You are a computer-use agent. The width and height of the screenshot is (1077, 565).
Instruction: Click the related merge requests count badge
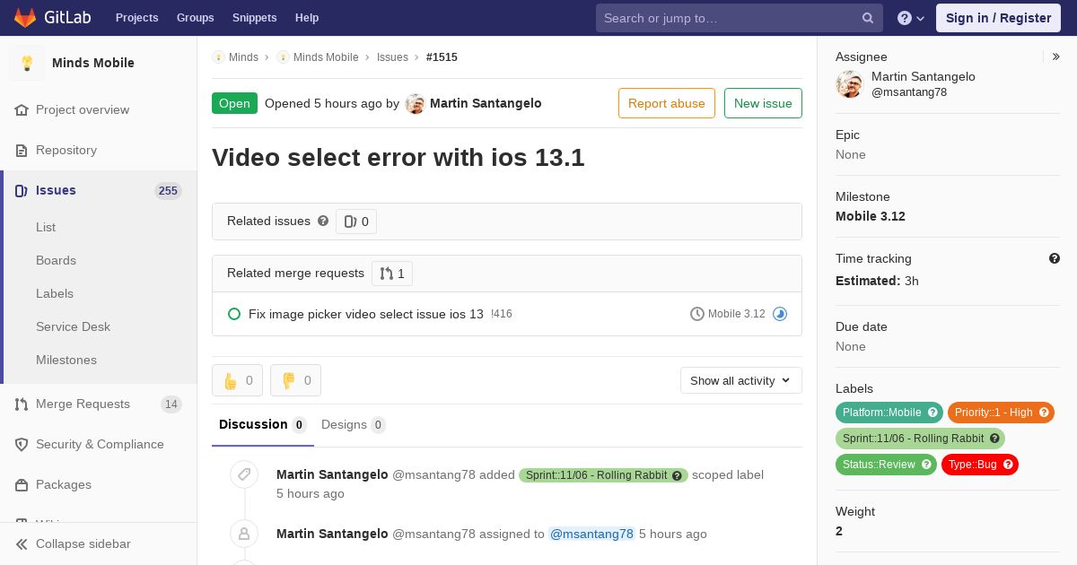392,274
